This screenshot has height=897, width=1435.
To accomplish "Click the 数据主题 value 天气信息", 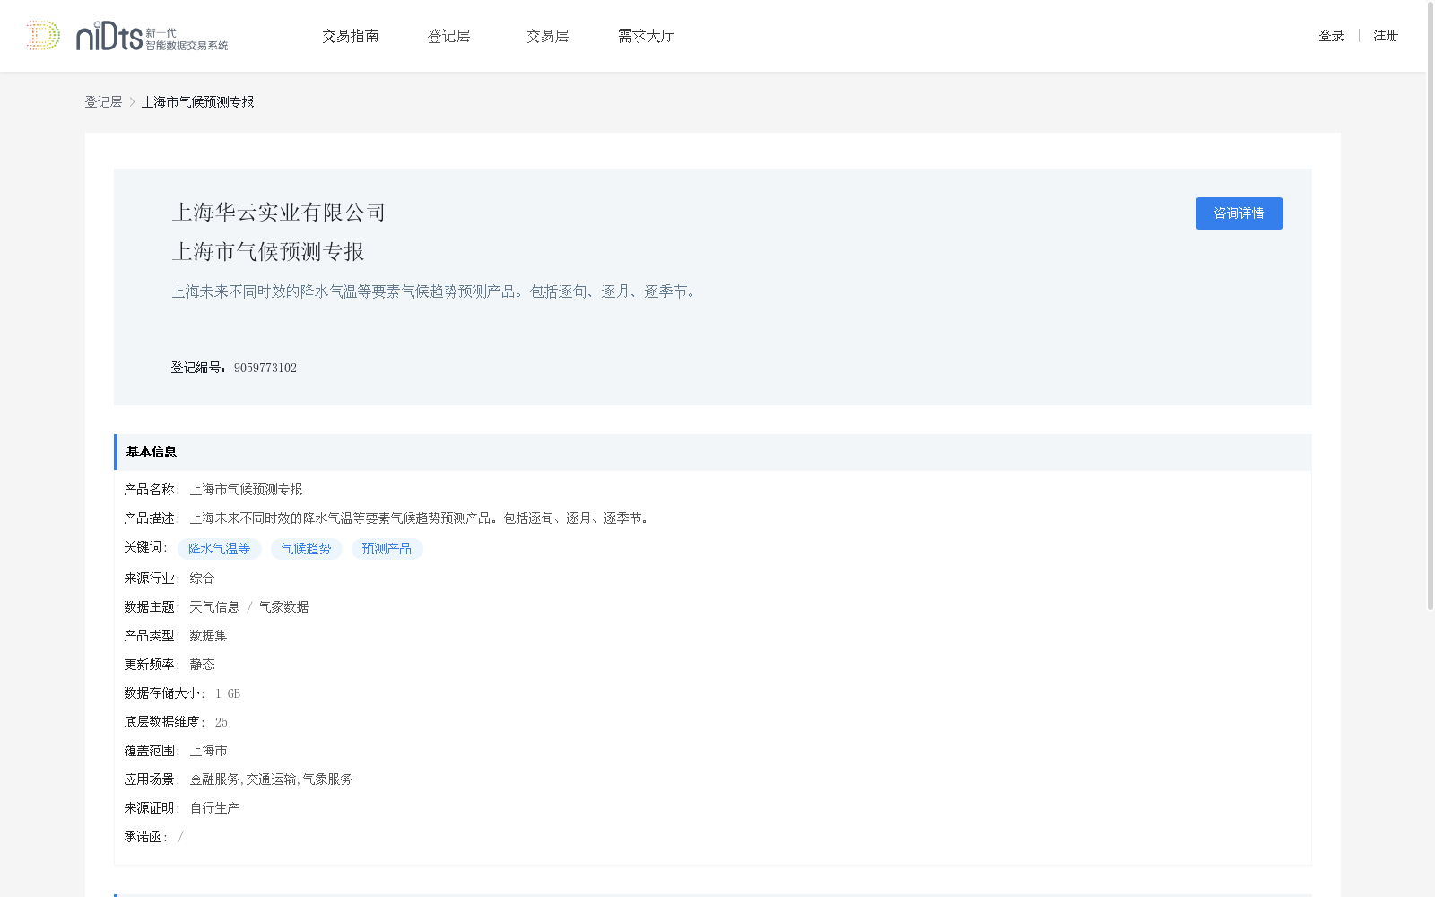I will [214, 607].
